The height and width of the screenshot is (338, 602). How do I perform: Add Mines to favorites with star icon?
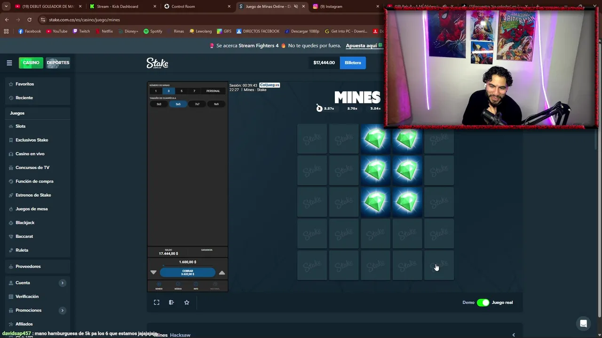click(187, 302)
